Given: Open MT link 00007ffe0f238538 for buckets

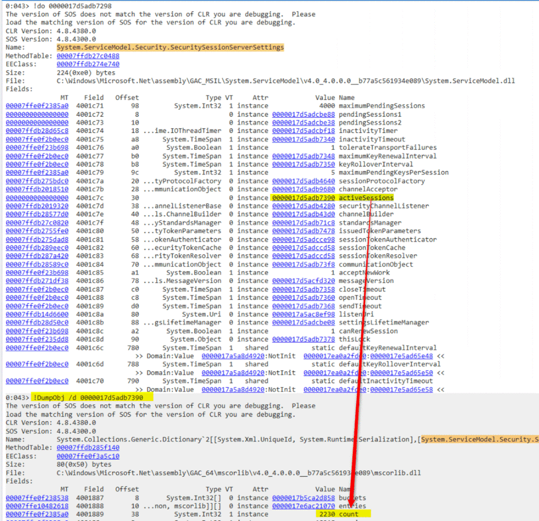Looking at the screenshot, I should pyautogui.click(x=37, y=498).
